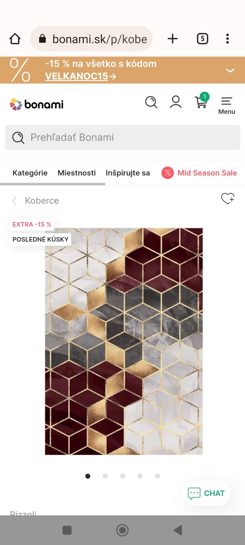Select the Kategórie tab
Screen dimensions: 245x545
[30, 173]
